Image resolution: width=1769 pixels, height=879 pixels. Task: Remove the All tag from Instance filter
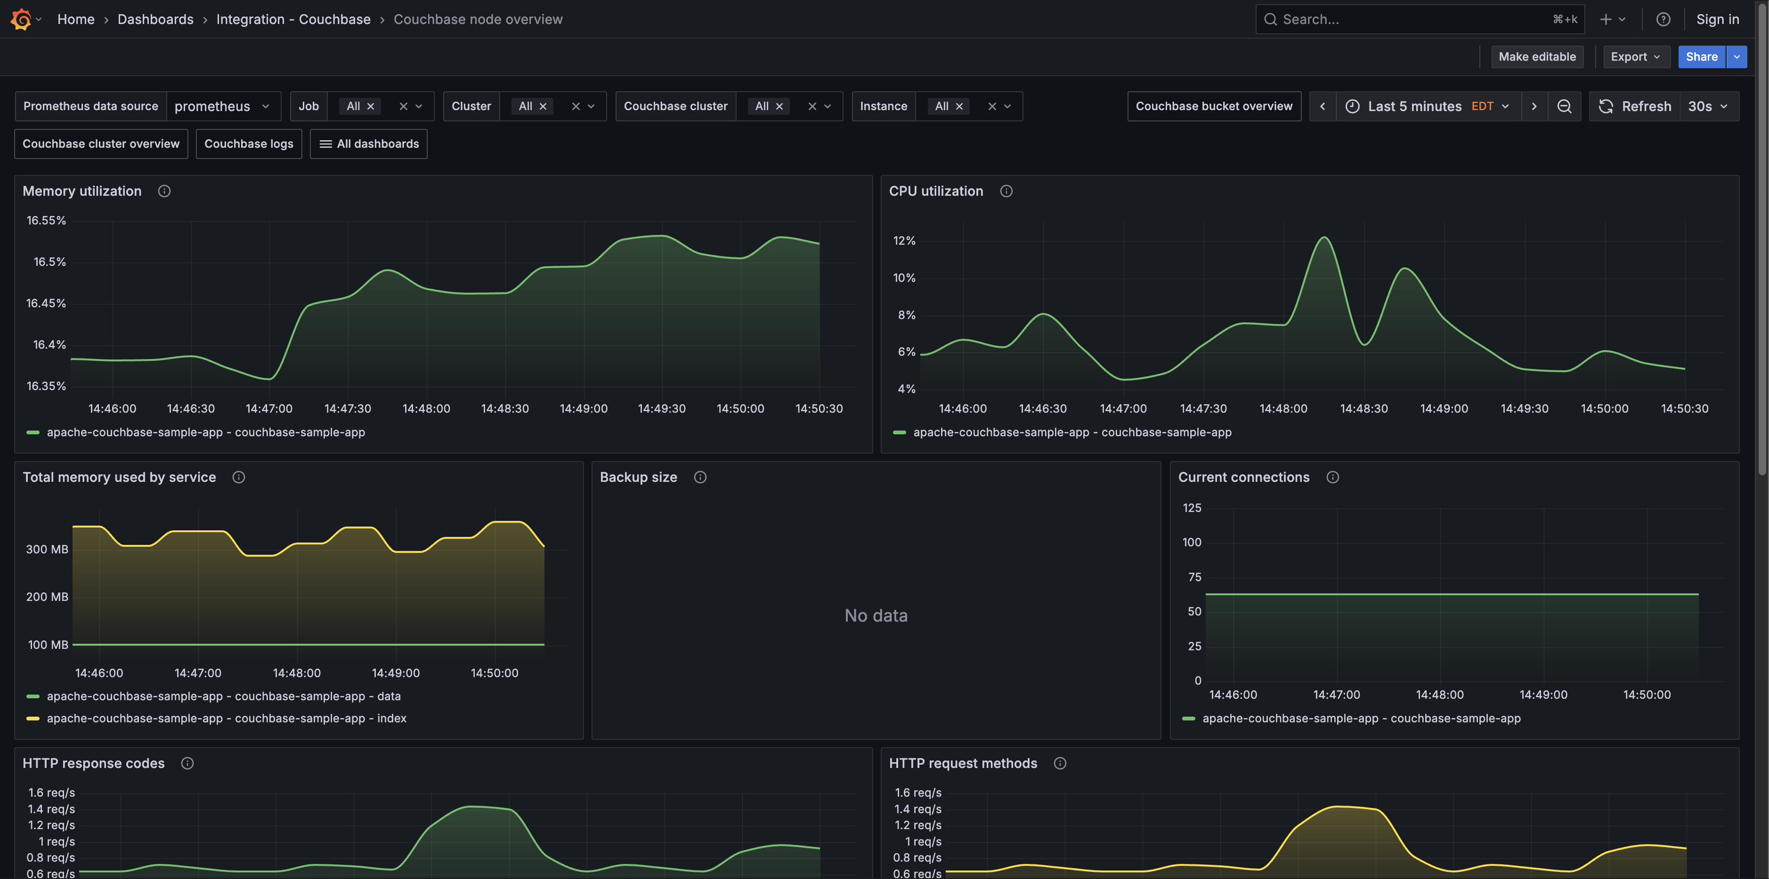[959, 106]
